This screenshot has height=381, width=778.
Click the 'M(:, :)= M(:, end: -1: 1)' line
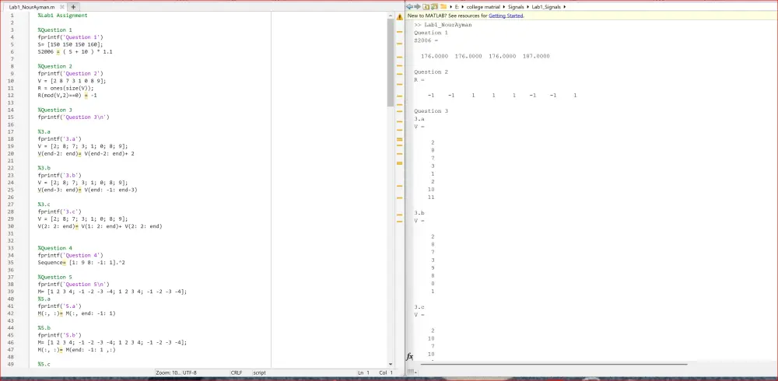coord(76,313)
